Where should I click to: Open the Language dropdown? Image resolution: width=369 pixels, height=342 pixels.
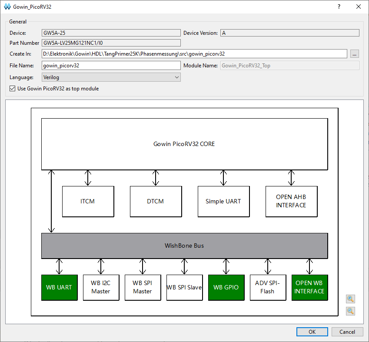111,77
